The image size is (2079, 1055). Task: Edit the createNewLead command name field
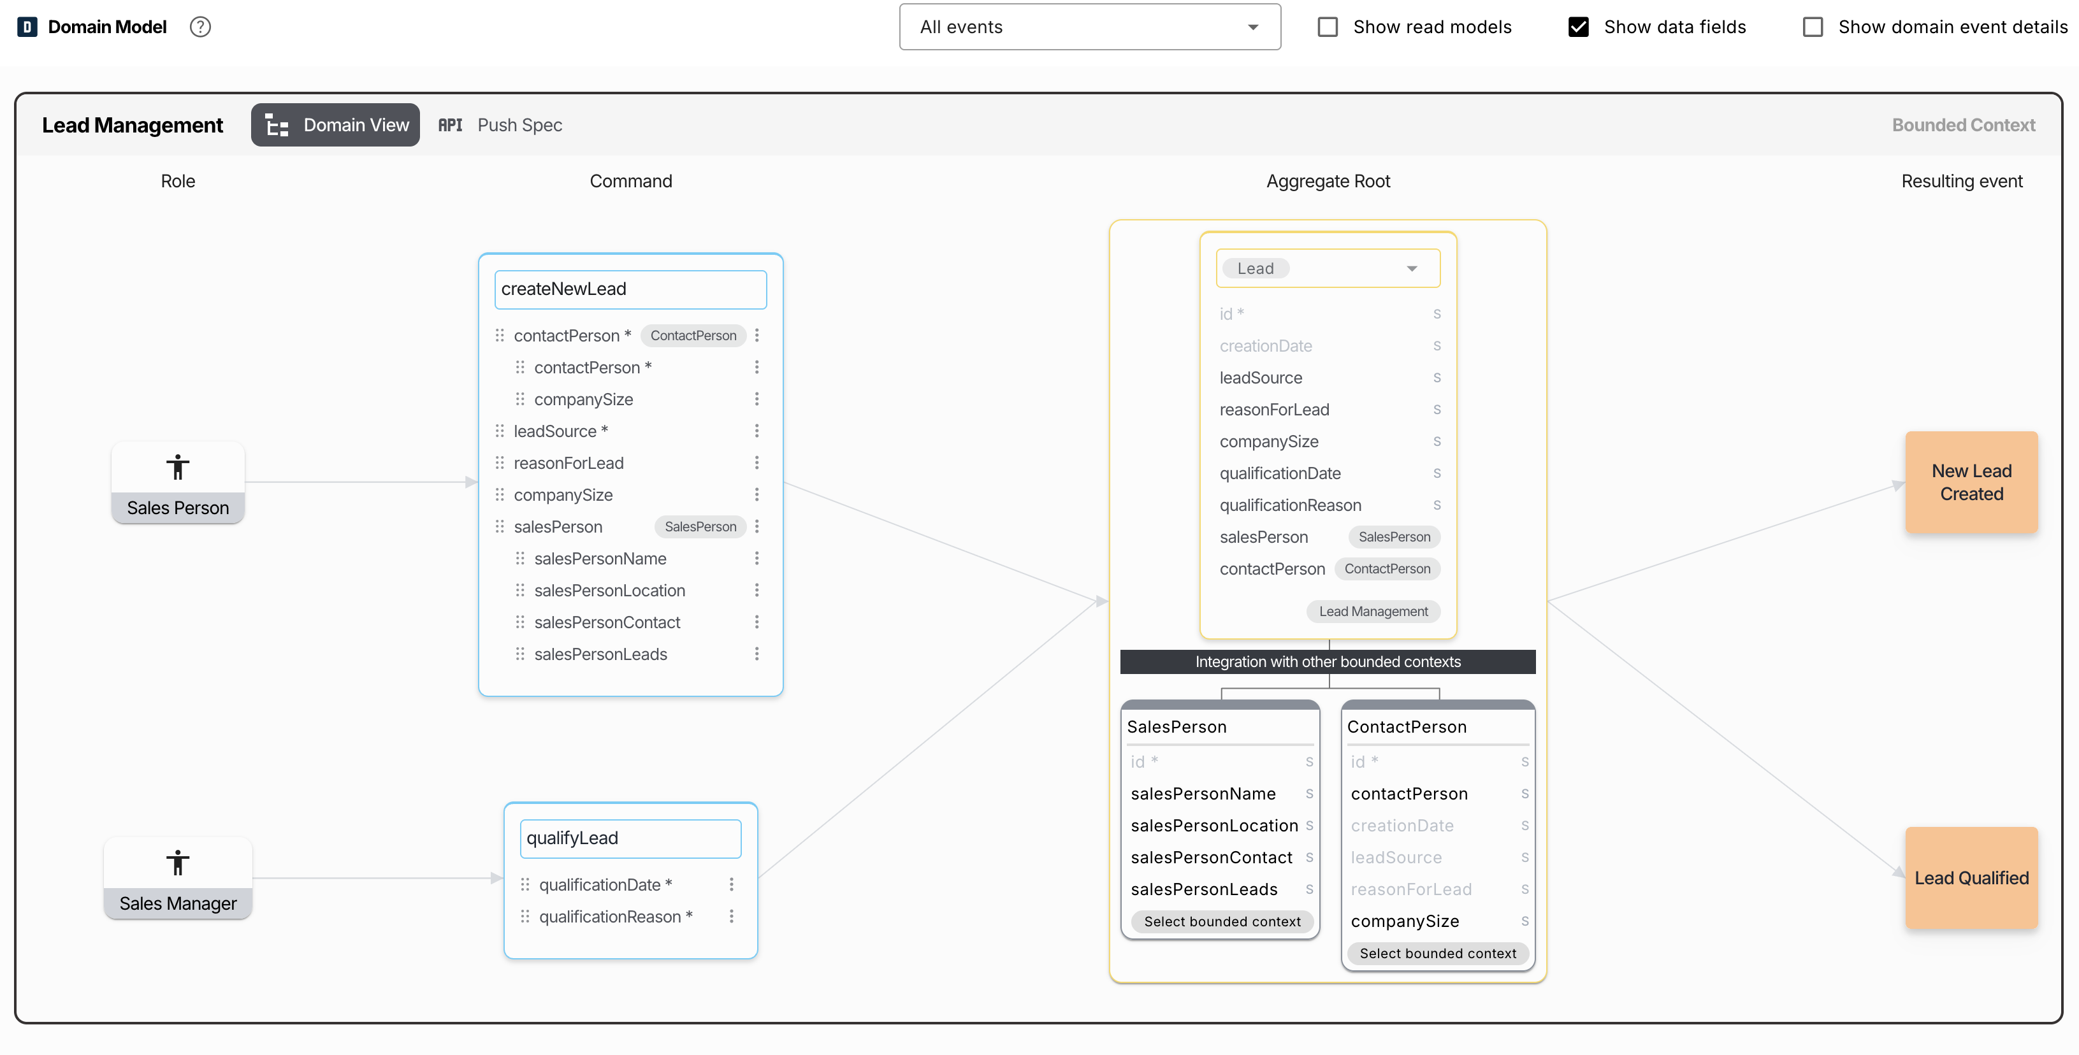[630, 290]
